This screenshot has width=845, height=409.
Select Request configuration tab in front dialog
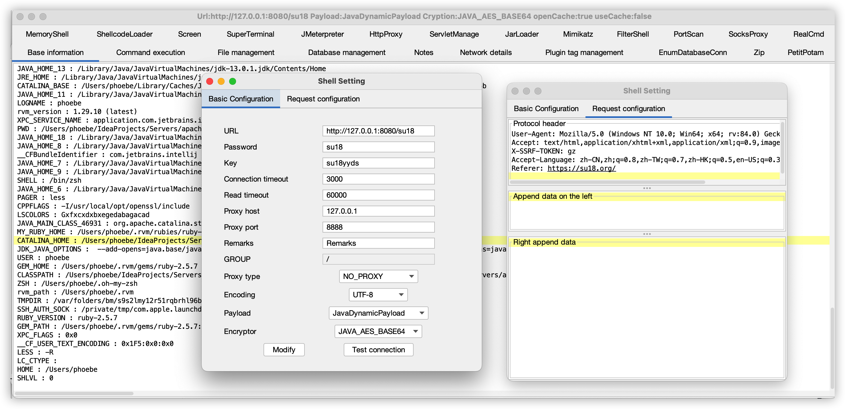tap(323, 99)
